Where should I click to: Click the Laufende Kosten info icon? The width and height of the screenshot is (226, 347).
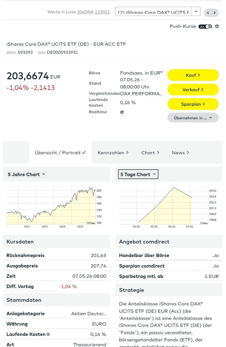[x=48, y=334]
